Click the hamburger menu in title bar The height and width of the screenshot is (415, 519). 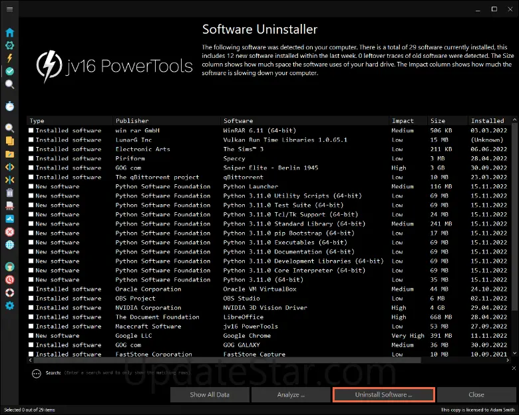[9, 9]
